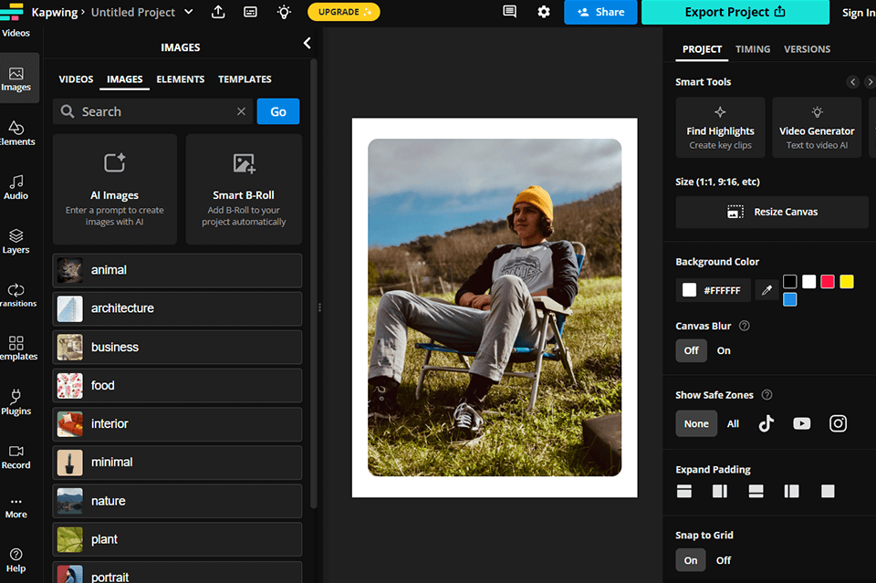Expand padding on left
Screen dimensions: 876x583
(x=792, y=491)
